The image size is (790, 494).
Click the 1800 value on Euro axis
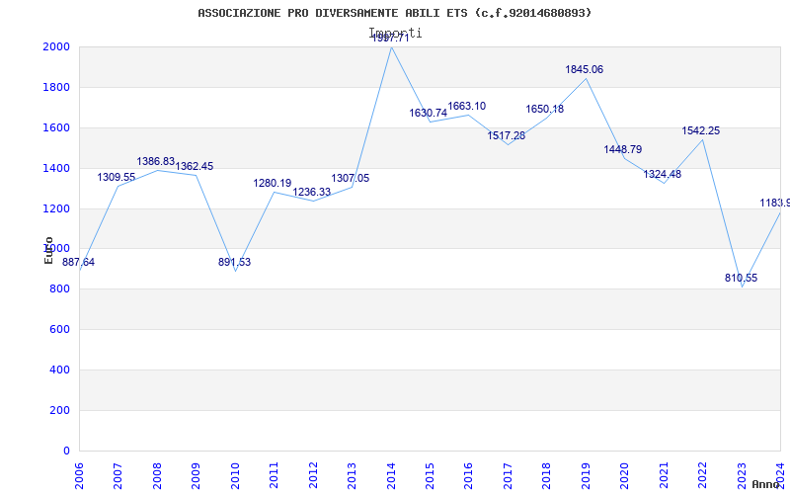click(57, 87)
